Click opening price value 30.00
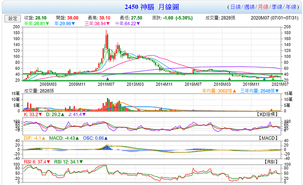Screen dimensions: 303x185 73,18
